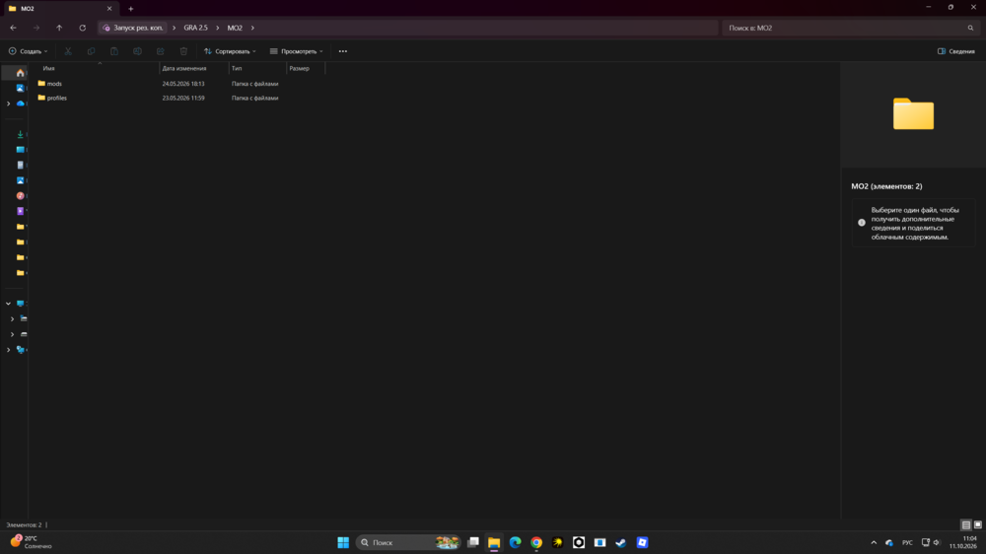Screen dimensions: 986x554
Task: Open chevron after MO2 breadcrumb
Action: coord(252,28)
